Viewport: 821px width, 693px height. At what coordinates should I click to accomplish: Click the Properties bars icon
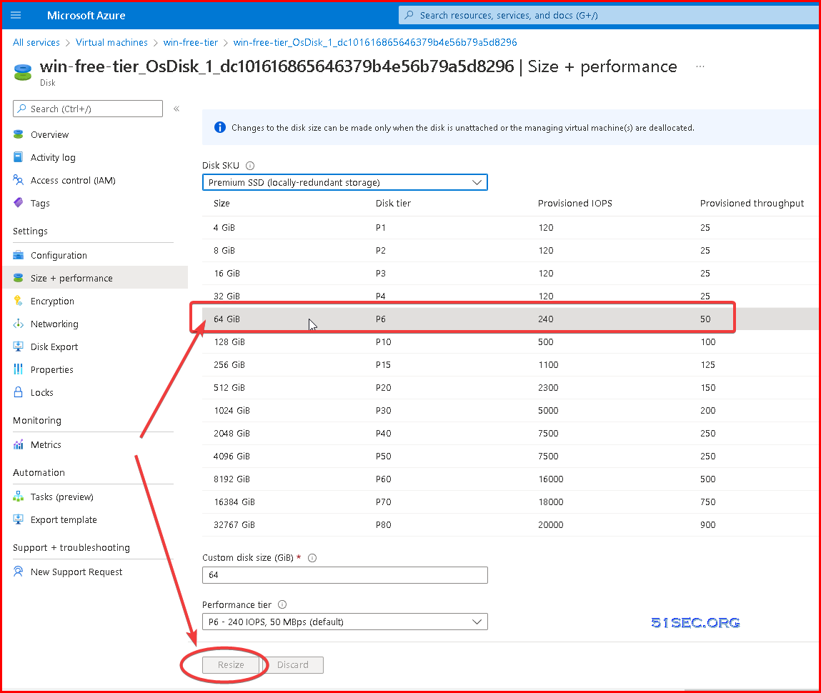click(x=19, y=369)
